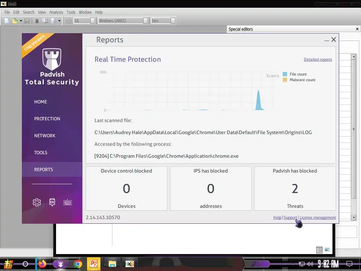Viewport: 361px width, 271px height.
Task: Click the list view icon at HxD bottom
Action: coord(319,250)
